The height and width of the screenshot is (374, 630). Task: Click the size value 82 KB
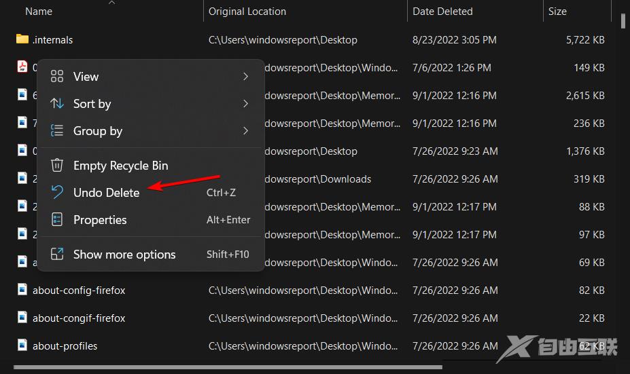coord(591,290)
